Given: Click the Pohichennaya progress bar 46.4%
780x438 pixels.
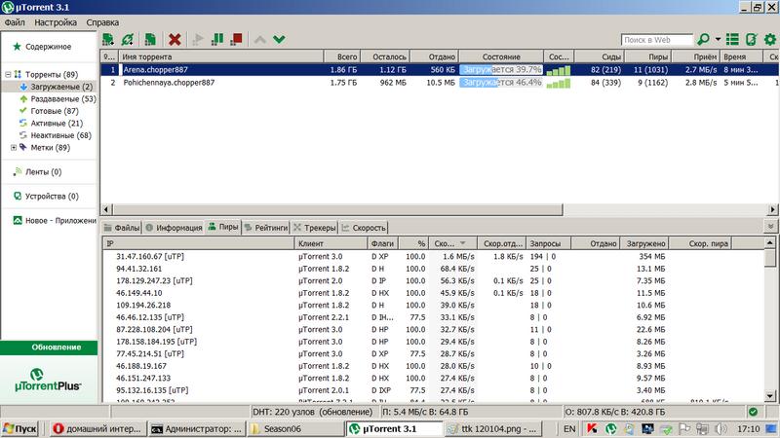Looking at the screenshot, I should coord(501,83).
